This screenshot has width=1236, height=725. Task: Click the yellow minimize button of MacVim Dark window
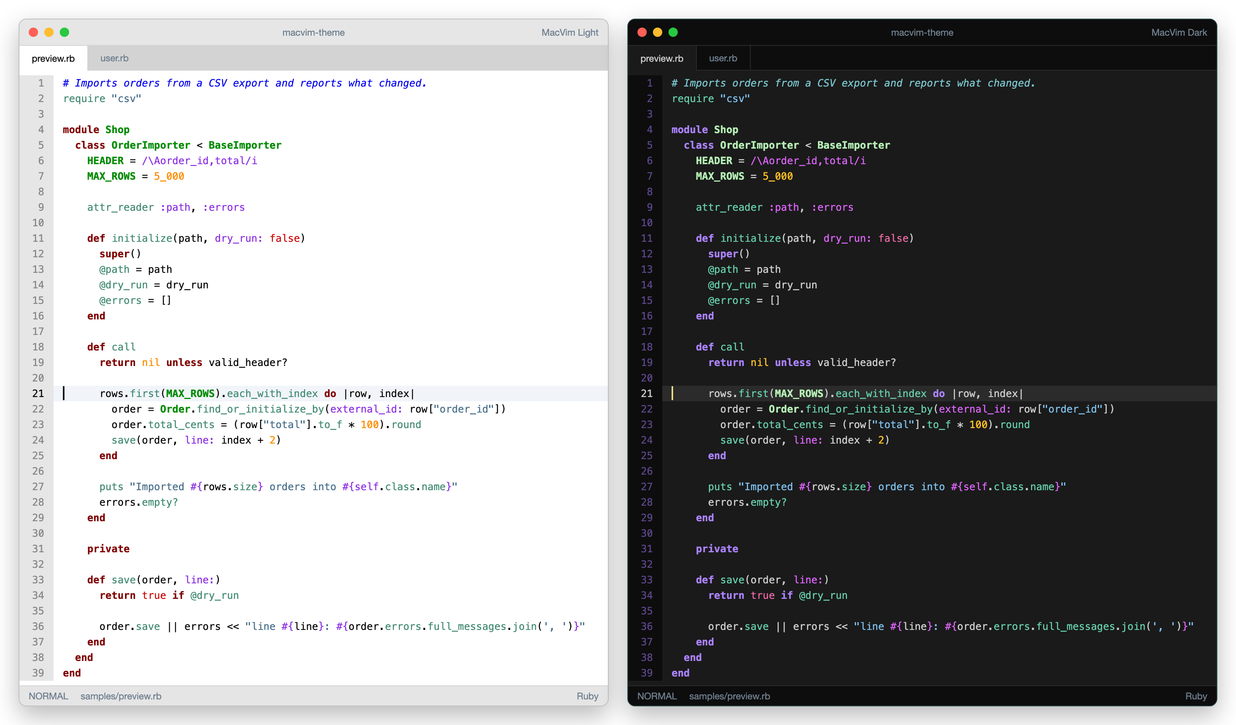tap(658, 32)
